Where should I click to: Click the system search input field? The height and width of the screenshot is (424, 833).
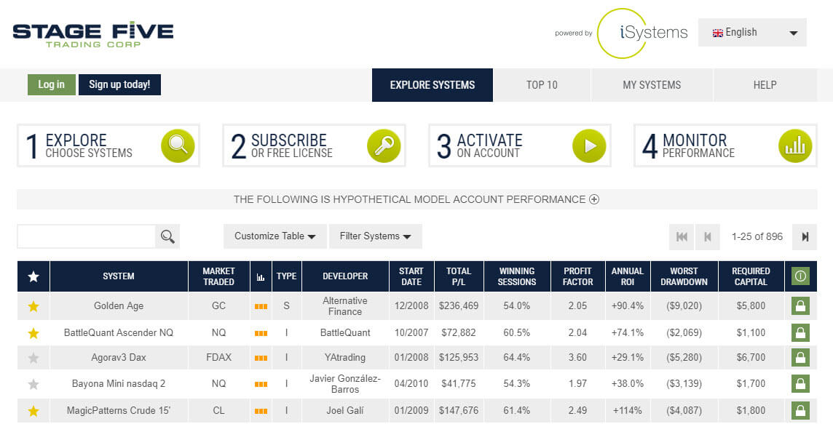tap(87, 236)
